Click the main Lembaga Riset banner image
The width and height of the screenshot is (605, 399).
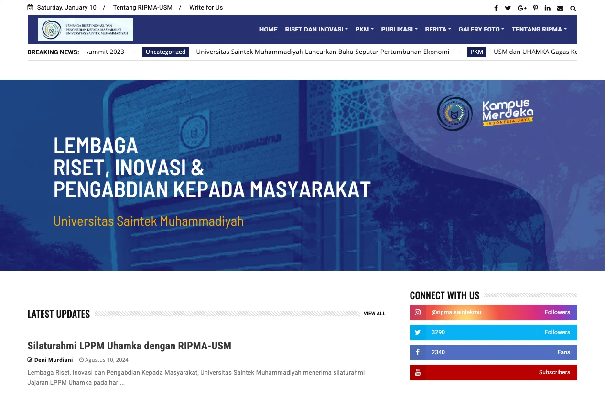[302, 175]
